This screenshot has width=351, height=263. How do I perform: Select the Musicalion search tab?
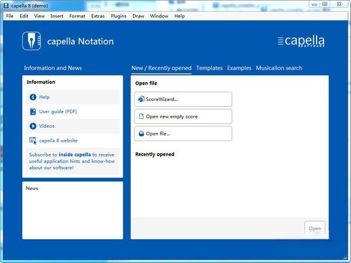[x=279, y=68]
